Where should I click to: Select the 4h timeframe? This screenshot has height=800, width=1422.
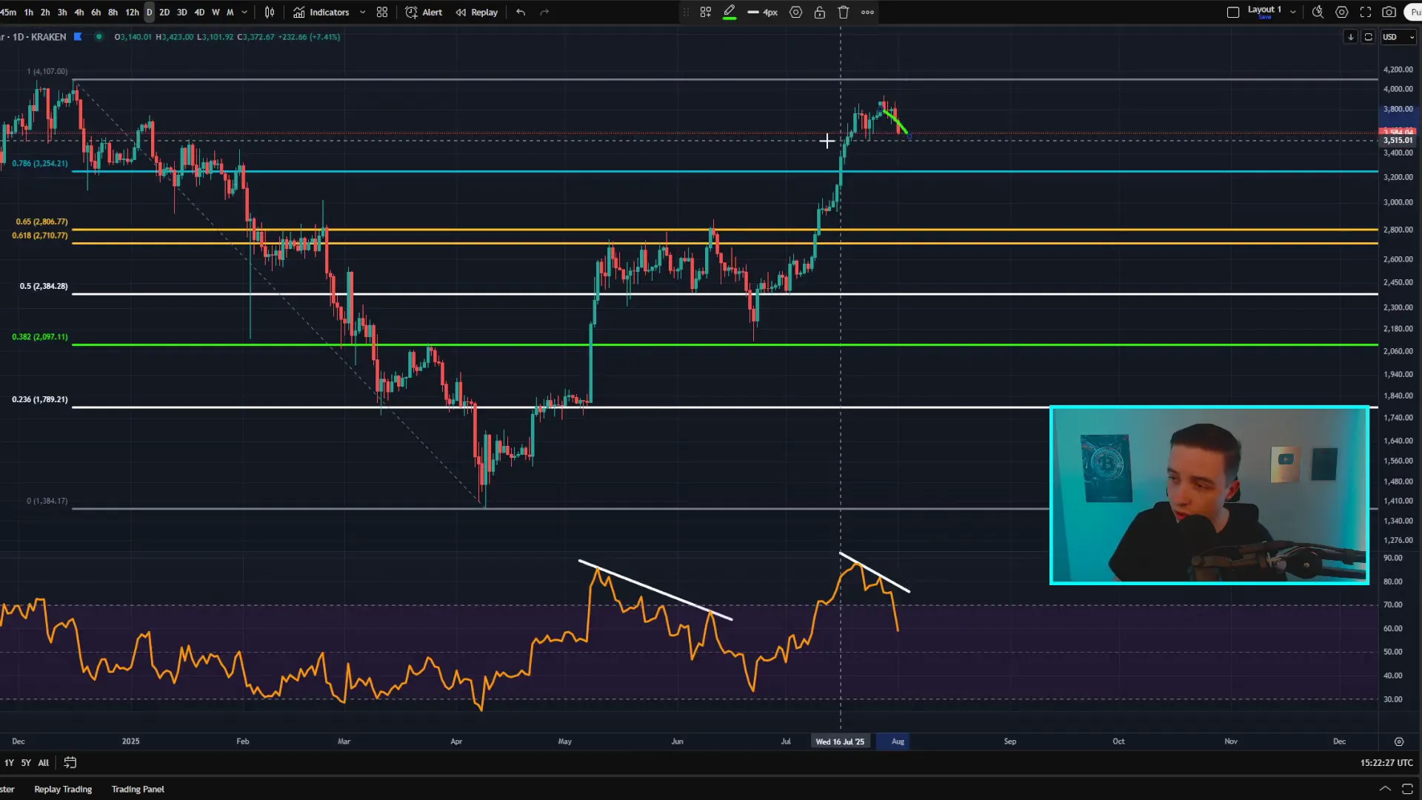(x=79, y=13)
